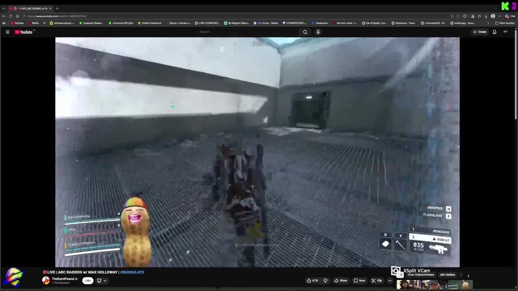Image resolution: width=518 pixels, height=291 pixels.
Task: Open the first recommended video thumbnail
Action: pyautogui.click(x=408, y=285)
